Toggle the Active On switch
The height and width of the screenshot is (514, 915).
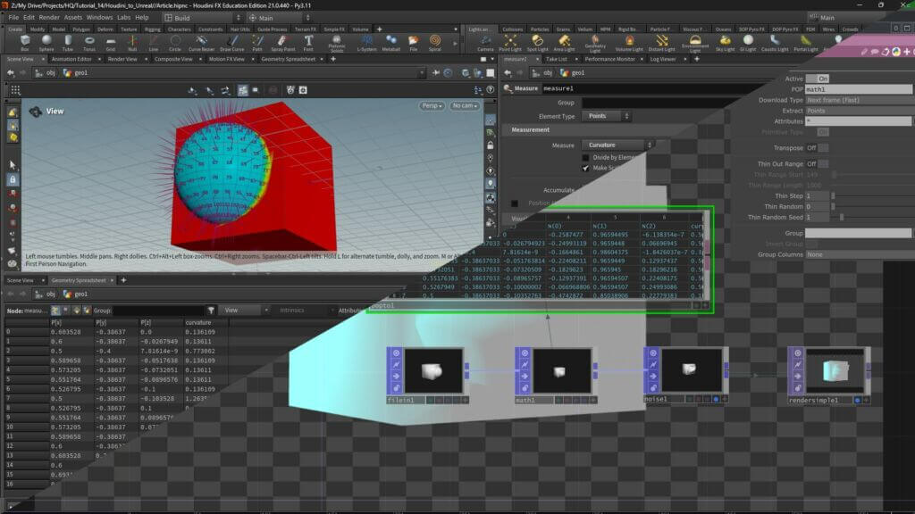click(x=817, y=79)
